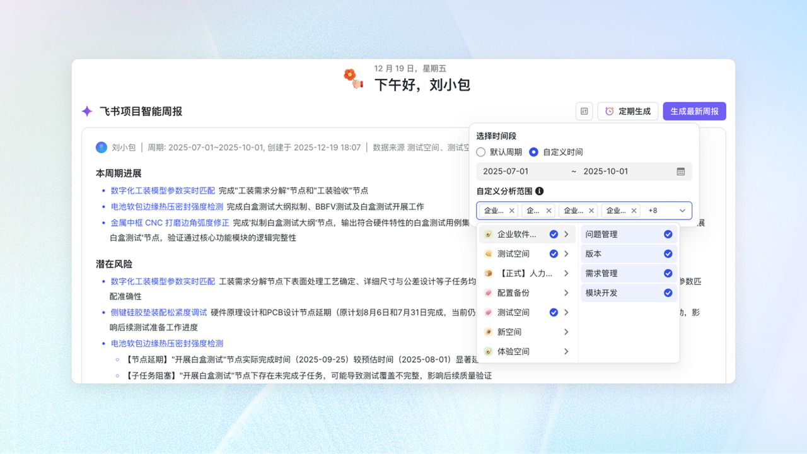Image resolution: width=807 pixels, height=454 pixels.
Task: Click the 生成最新周报 button
Action: (x=694, y=111)
